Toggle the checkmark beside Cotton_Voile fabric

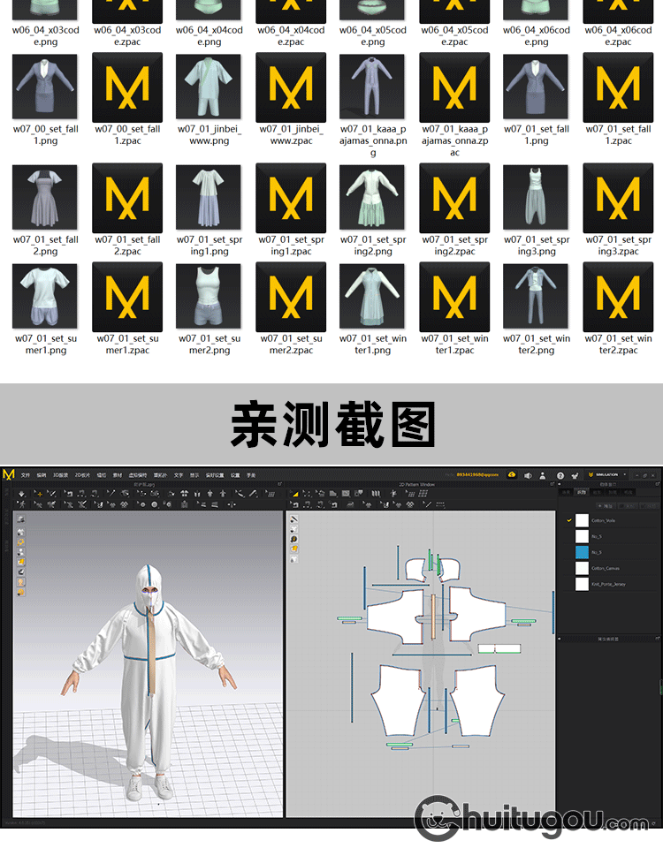pos(568,520)
